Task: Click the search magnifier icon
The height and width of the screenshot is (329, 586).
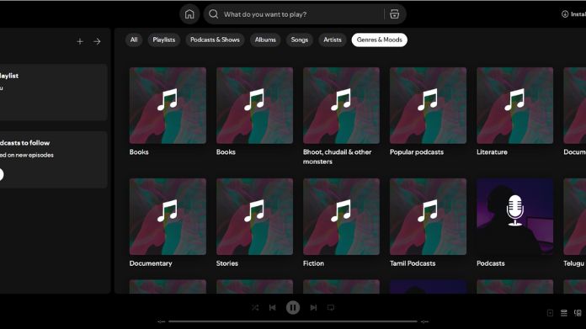Action: (x=213, y=14)
